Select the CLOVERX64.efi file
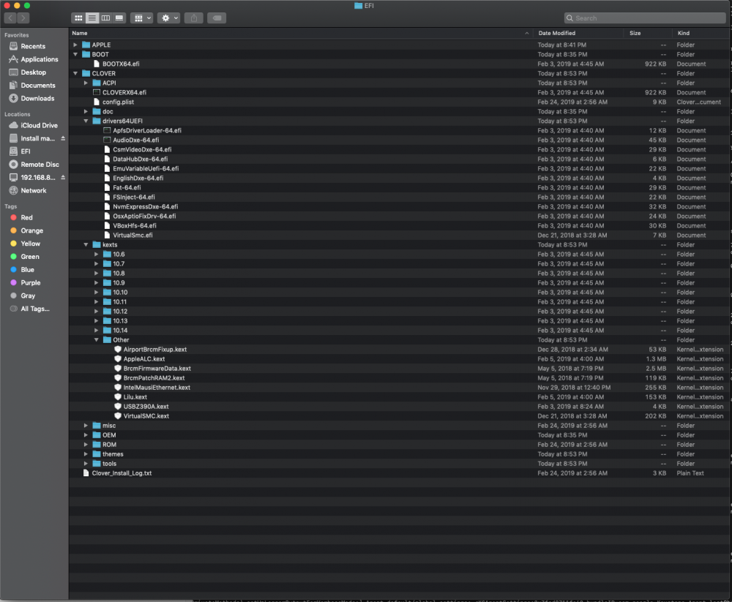The width and height of the screenshot is (732, 602). point(124,92)
